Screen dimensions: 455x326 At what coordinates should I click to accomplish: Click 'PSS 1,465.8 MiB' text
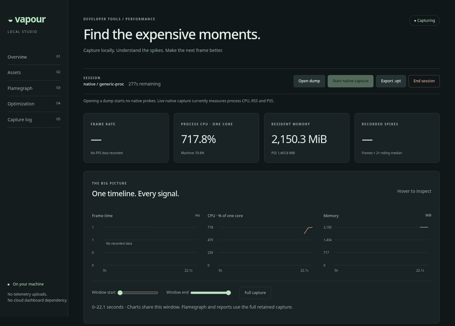pos(283,153)
